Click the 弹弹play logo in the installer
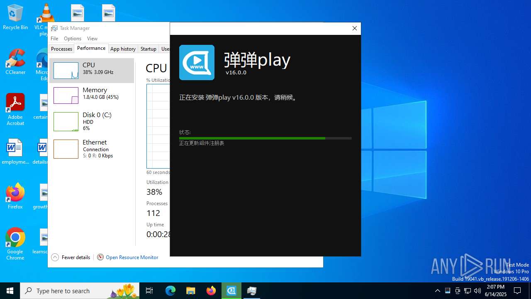The width and height of the screenshot is (531, 299). coord(197,62)
